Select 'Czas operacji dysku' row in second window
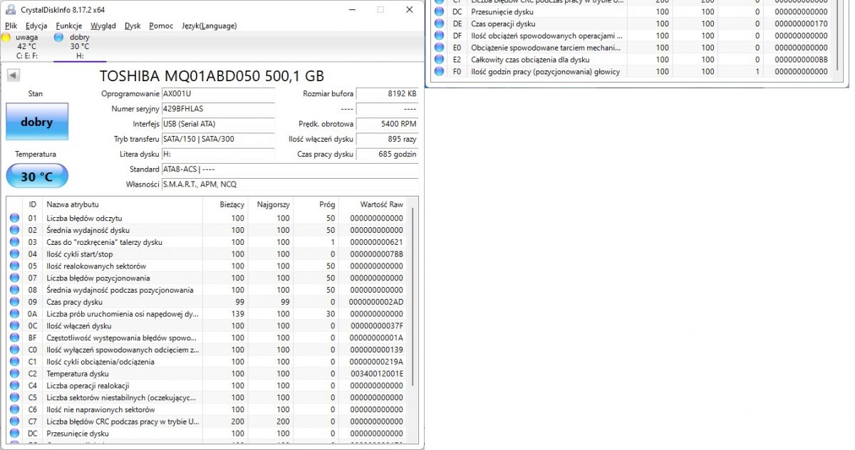Image resolution: width=855 pixels, height=450 pixels. point(631,23)
